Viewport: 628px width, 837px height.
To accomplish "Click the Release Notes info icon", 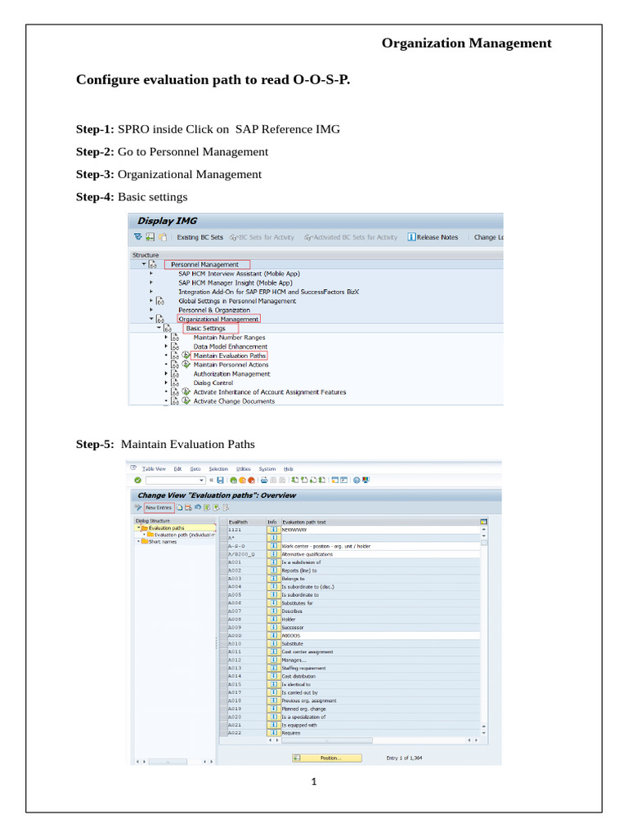I will (x=411, y=236).
